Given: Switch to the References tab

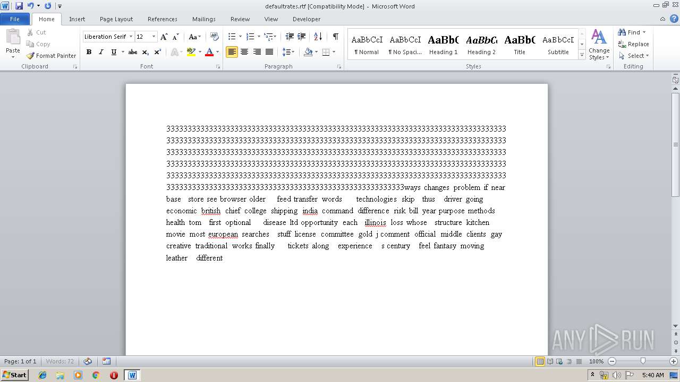Looking at the screenshot, I should point(163,19).
